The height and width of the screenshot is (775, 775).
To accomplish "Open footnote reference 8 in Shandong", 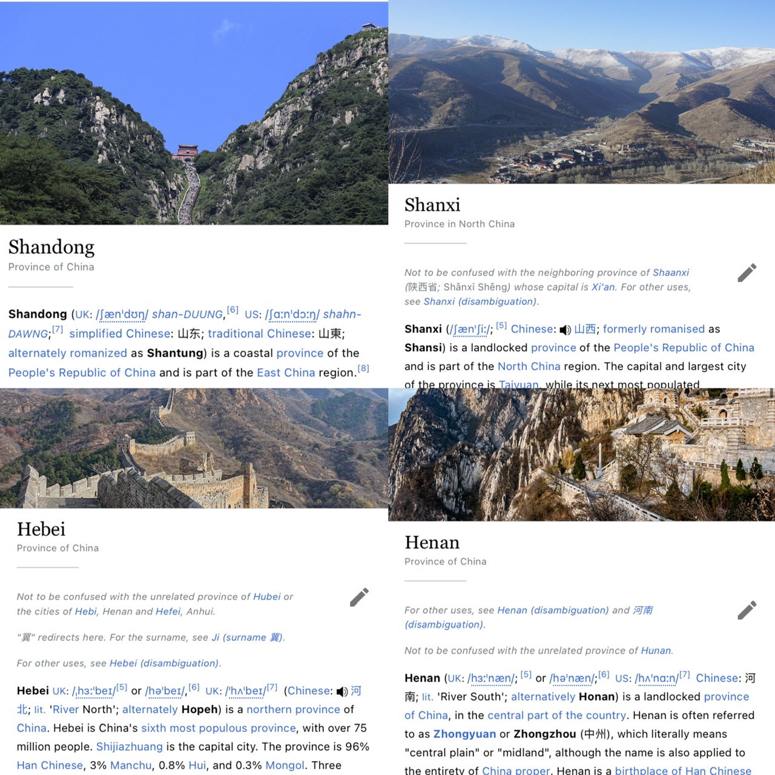I will pos(363,368).
